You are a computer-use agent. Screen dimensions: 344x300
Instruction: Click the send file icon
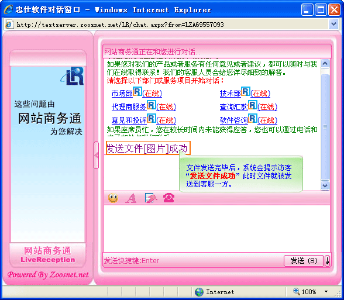tap(150, 198)
